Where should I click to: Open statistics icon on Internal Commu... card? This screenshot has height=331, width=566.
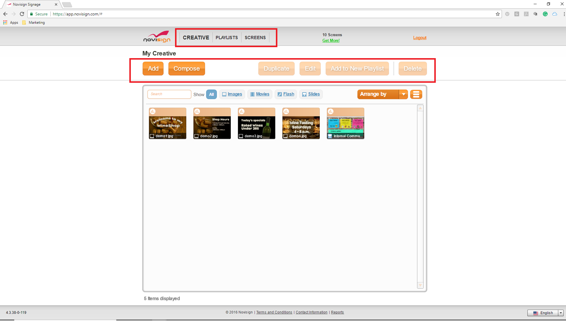click(x=330, y=112)
